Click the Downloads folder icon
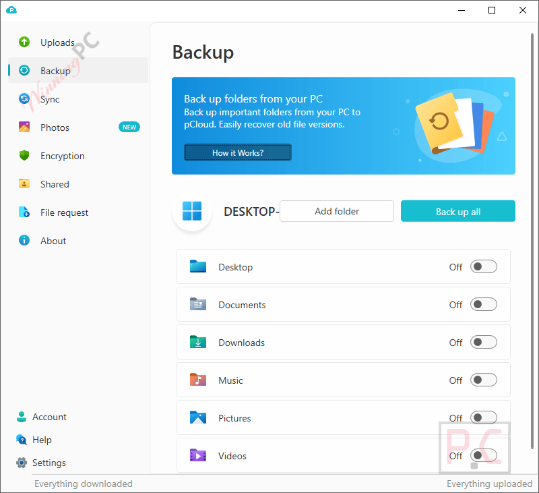539x493 pixels. [198, 343]
